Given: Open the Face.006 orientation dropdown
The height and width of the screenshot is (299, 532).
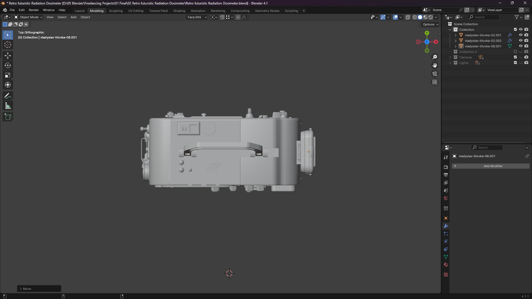Looking at the screenshot, I should click(x=197, y=17).
